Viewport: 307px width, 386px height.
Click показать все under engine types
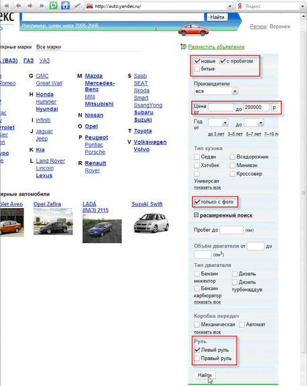(x=207, y=302)
